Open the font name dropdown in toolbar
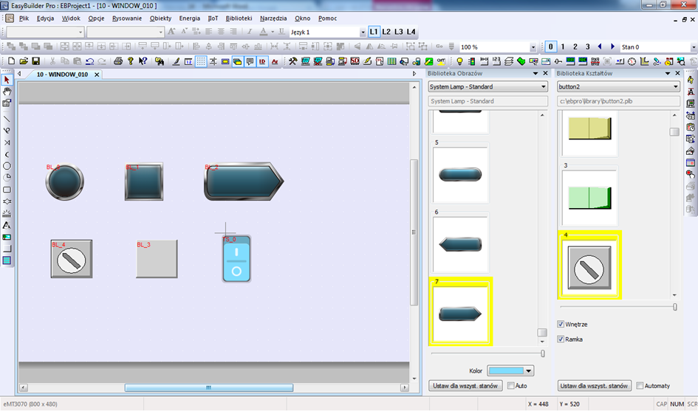Viewport: 698px width, 411px height. coord(80,32)
